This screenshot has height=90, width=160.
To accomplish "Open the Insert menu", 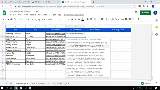I will click(26, 15).
